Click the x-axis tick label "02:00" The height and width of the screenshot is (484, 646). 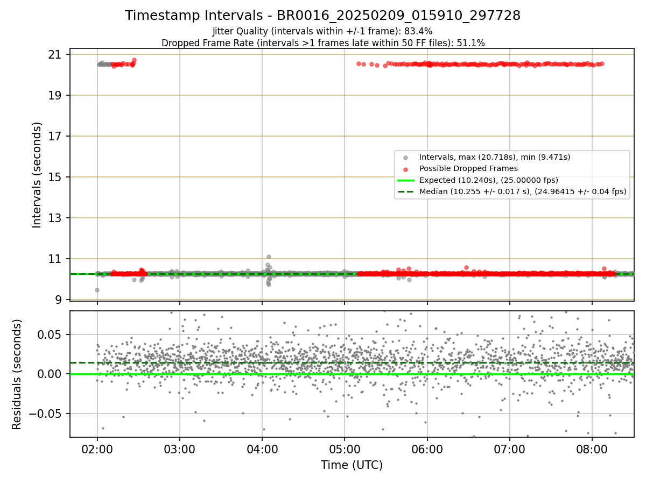click(97, 449)
